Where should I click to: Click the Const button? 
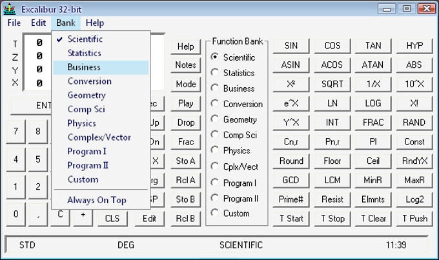coord(414,142)
